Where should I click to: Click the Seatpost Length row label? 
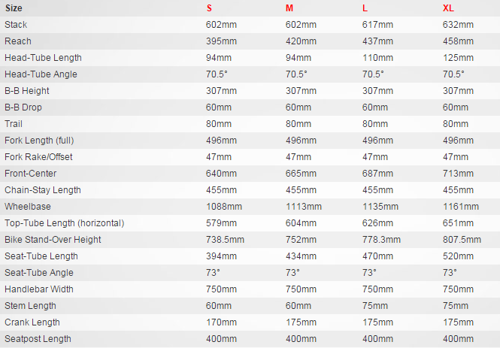[38, 339]
